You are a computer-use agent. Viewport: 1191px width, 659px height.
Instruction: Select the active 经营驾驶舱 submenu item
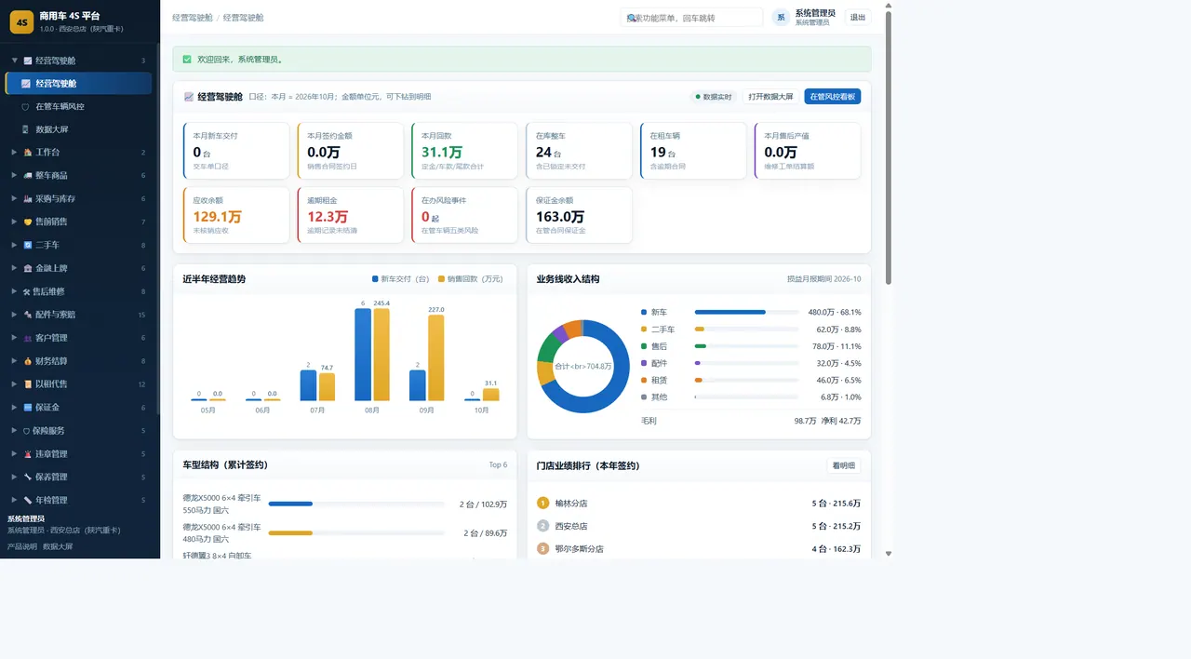[78, 83]
